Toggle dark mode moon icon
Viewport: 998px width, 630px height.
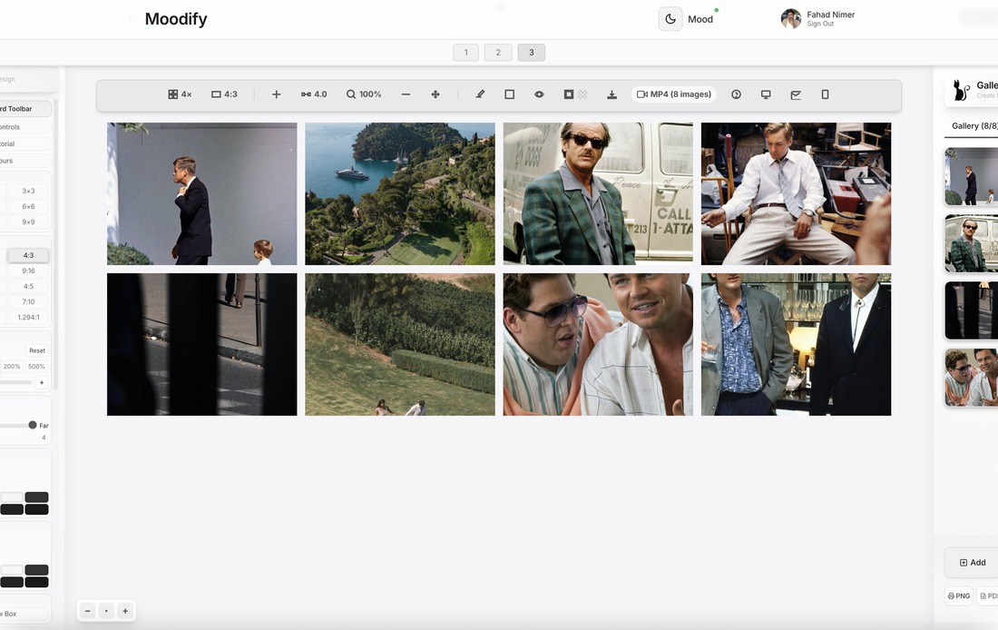click(670, 19)
